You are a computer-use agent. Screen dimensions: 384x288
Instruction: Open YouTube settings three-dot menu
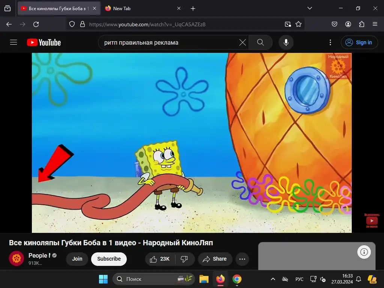(x=330, y=42)
